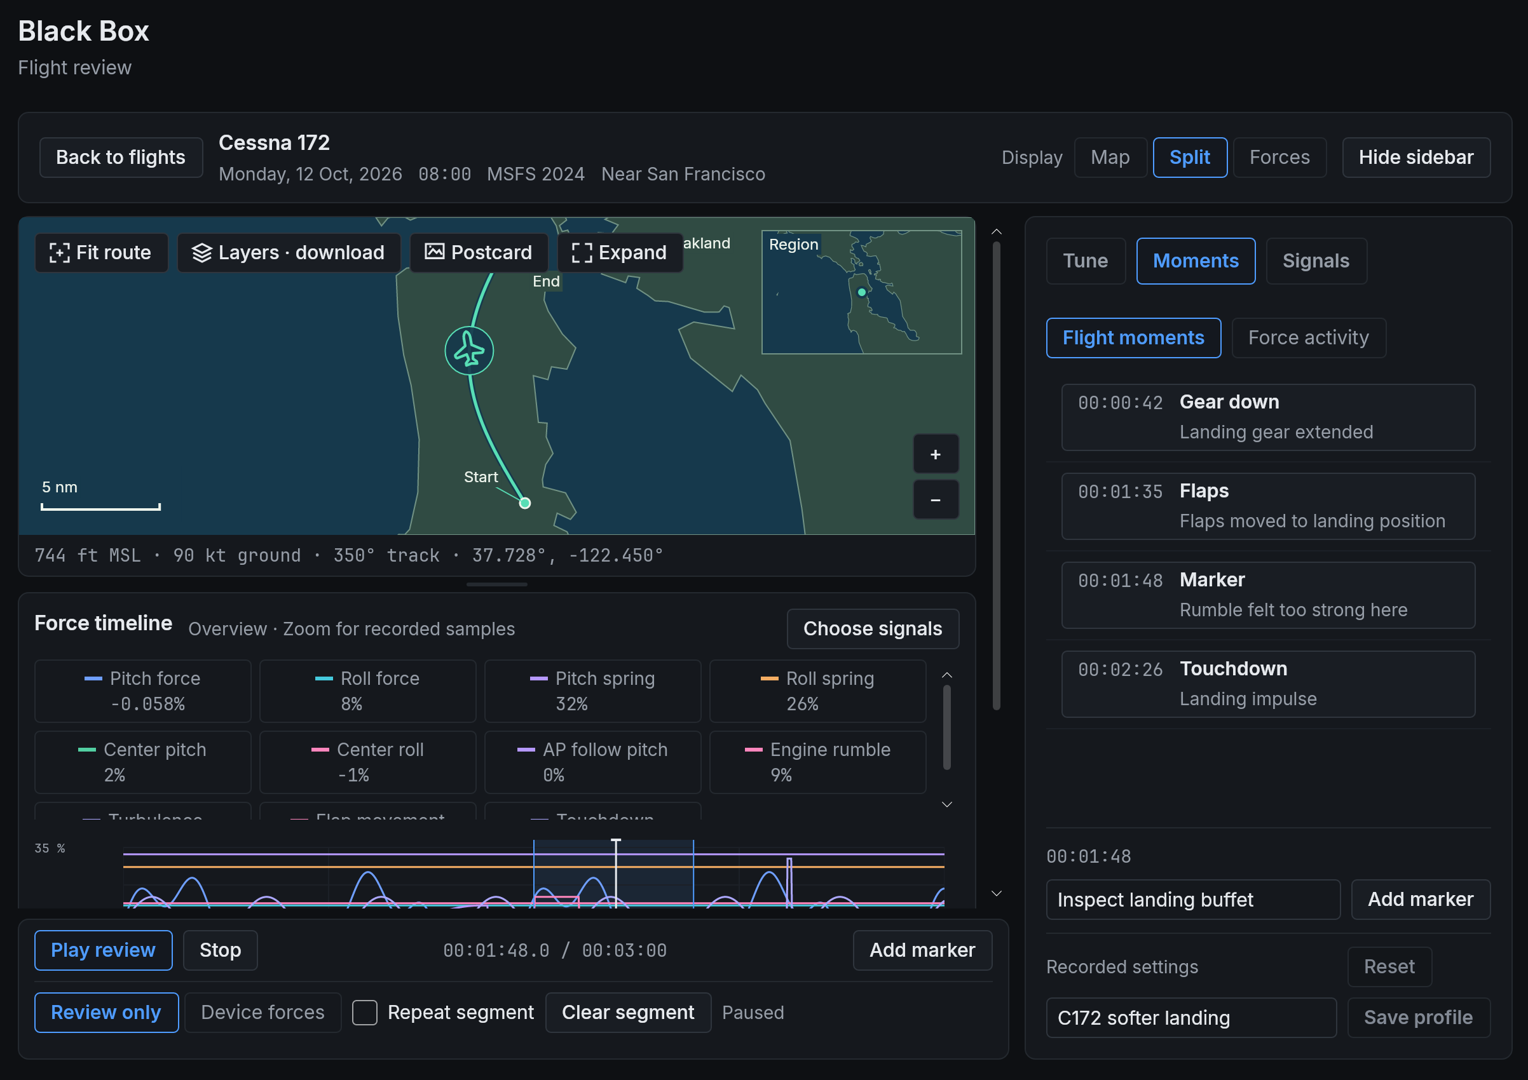This screenshot has width=1528, height=1080.
Task: Toggle Repeat segment checkbox
Action: point(365,1012)
